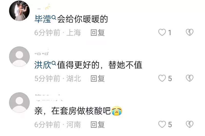Viewport: 205px width, 136px height.
Task: Reply to the 湖北 comment
Action: [98, 79]
